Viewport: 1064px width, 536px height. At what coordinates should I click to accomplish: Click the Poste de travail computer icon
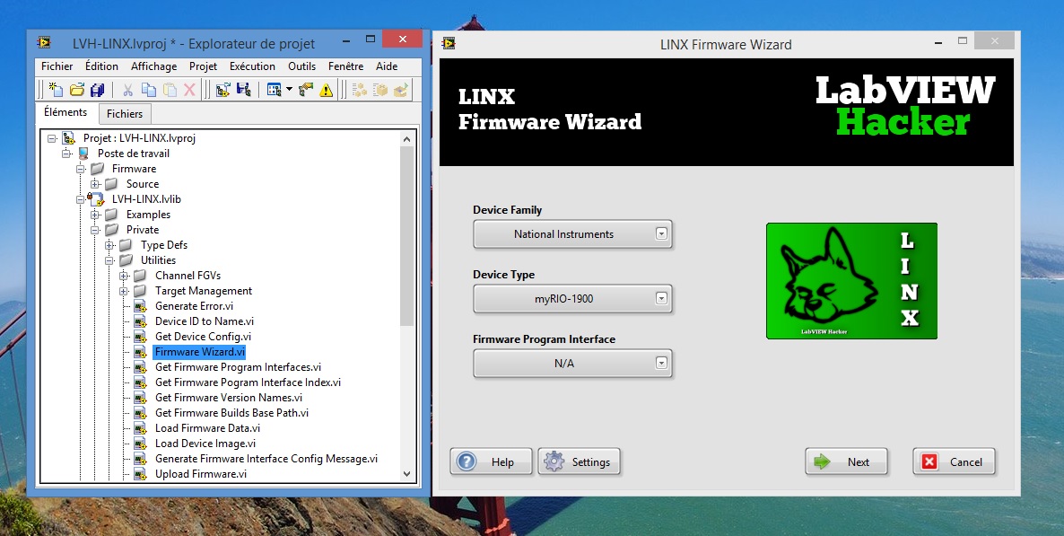83,154
